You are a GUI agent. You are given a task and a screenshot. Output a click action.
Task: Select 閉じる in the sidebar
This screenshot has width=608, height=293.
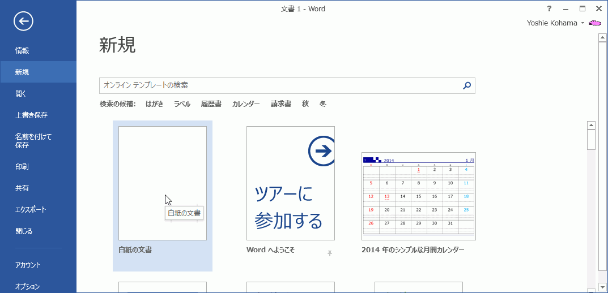[x=38, y=231]
